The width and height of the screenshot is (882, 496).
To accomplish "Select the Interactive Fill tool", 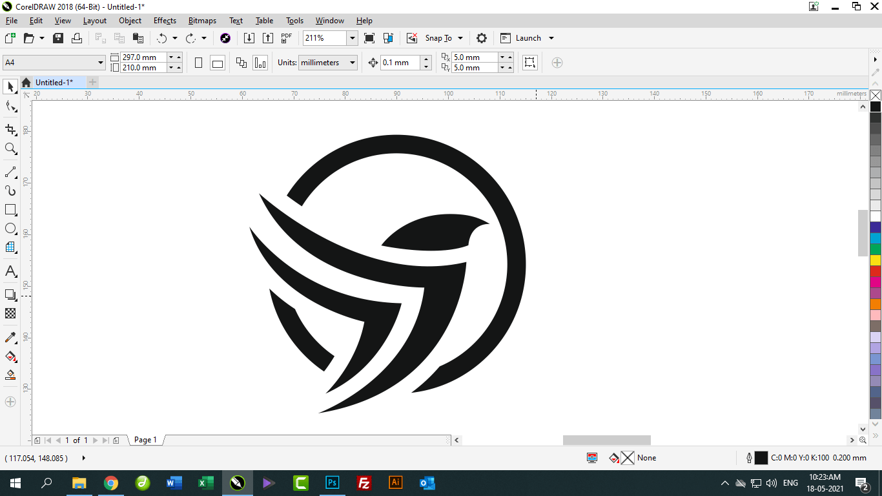I will coord(10,356).
